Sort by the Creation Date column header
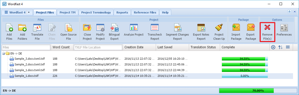 (x=139, y=47)
